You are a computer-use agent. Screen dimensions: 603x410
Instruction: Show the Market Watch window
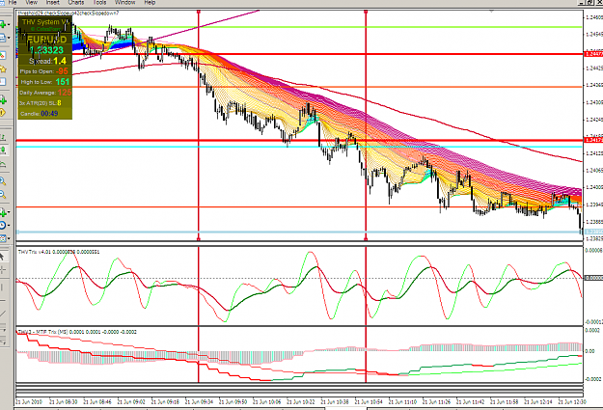point(2,55)
